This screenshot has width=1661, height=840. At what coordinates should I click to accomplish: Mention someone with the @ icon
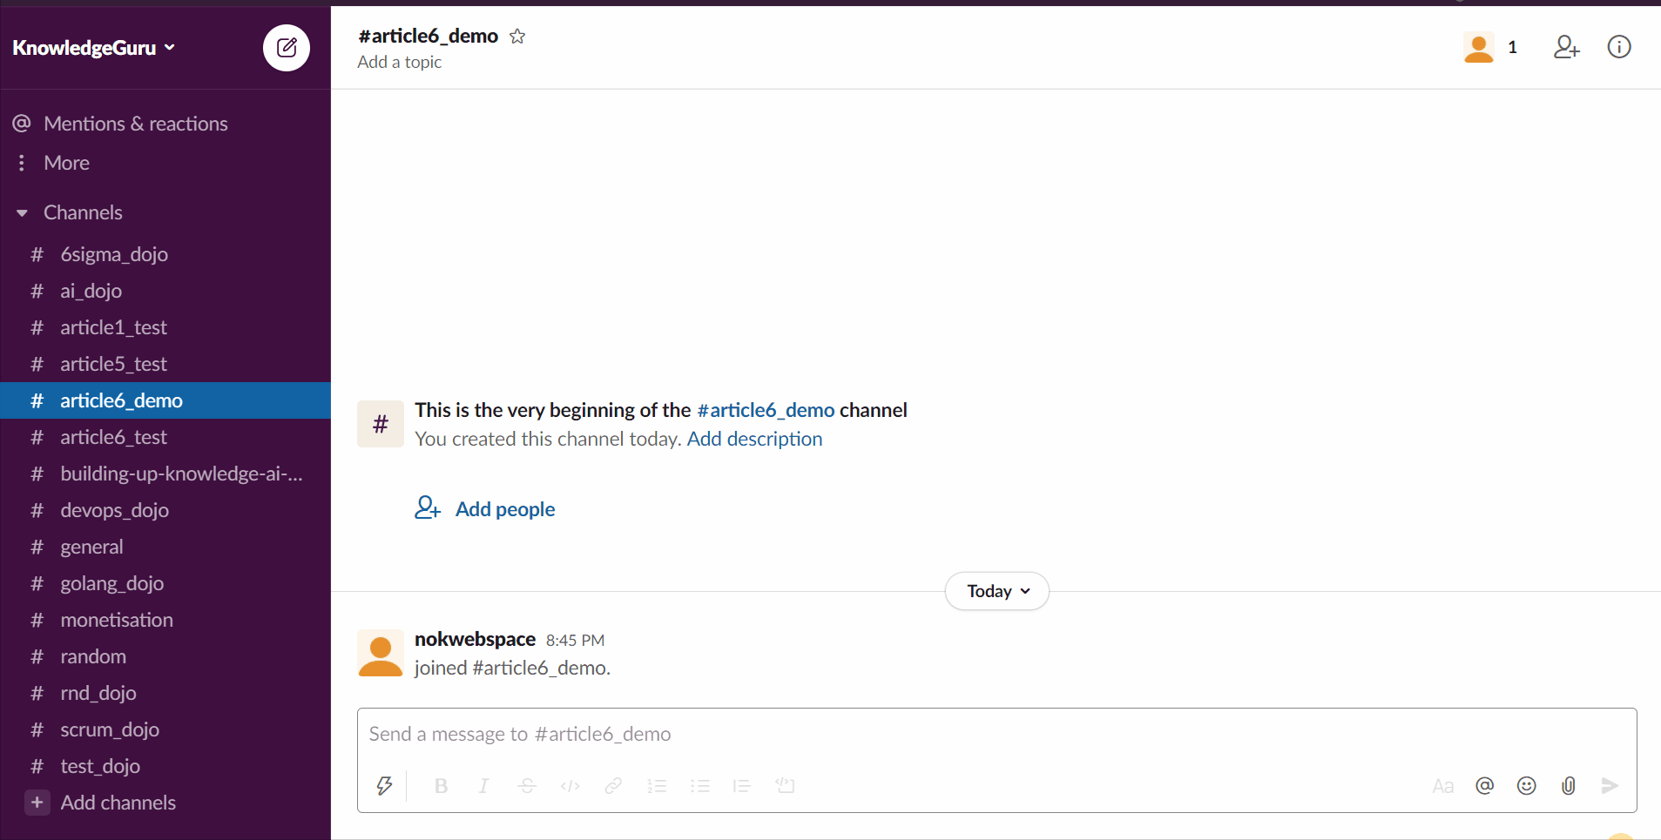tap(1485, 786)
